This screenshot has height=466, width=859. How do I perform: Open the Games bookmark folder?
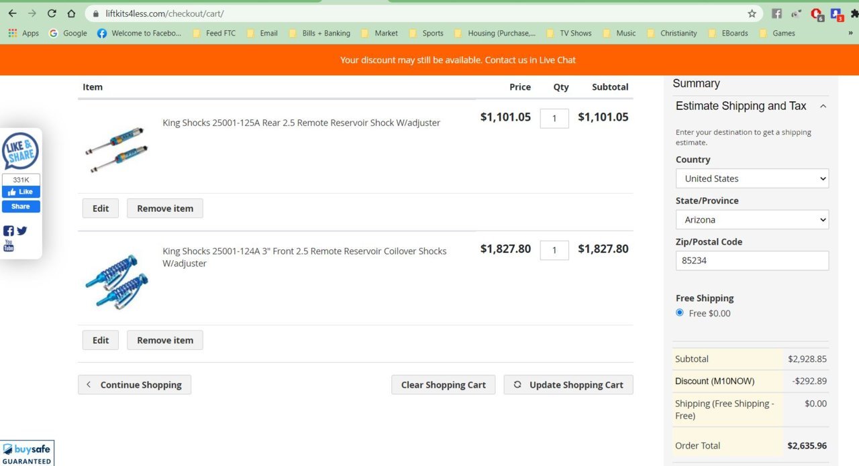pyautogui.click(x=776, y=33)
